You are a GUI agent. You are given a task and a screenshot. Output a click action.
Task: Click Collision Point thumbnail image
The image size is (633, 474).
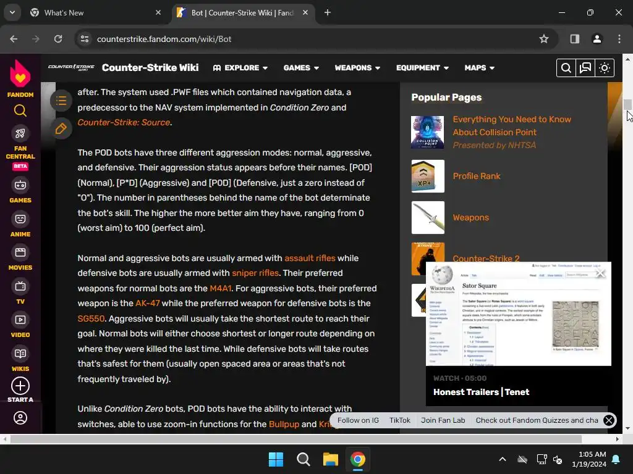(x=428, y=132)
